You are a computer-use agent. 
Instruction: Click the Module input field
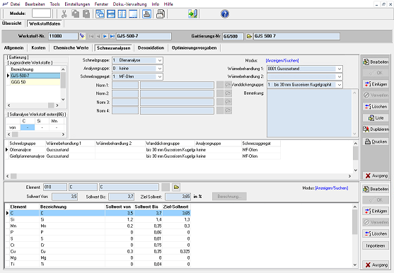[x=41, y=13]
